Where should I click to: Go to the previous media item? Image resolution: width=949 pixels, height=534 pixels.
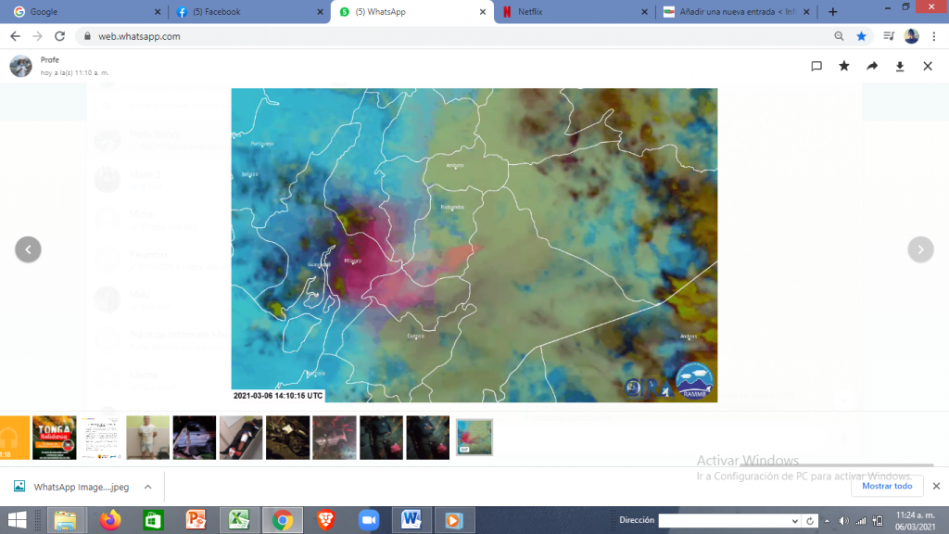click(x=28, y=249)
